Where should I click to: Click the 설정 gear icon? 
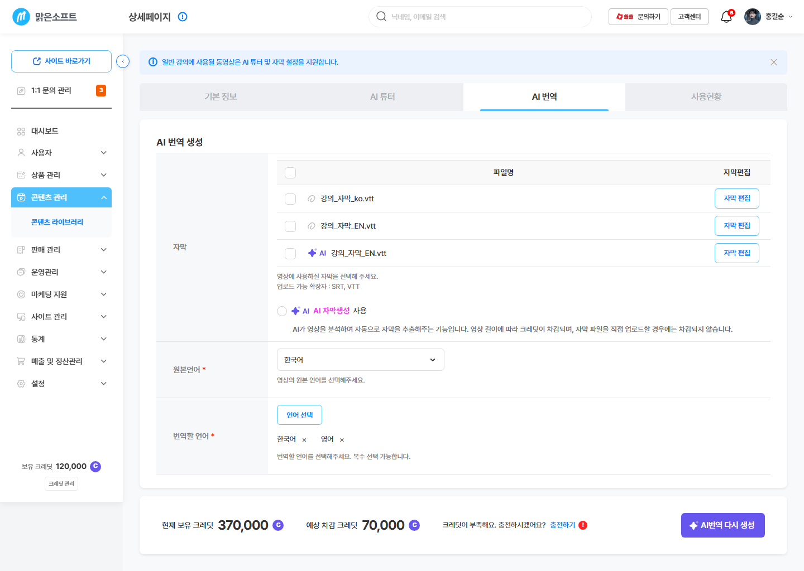(21, 384)
